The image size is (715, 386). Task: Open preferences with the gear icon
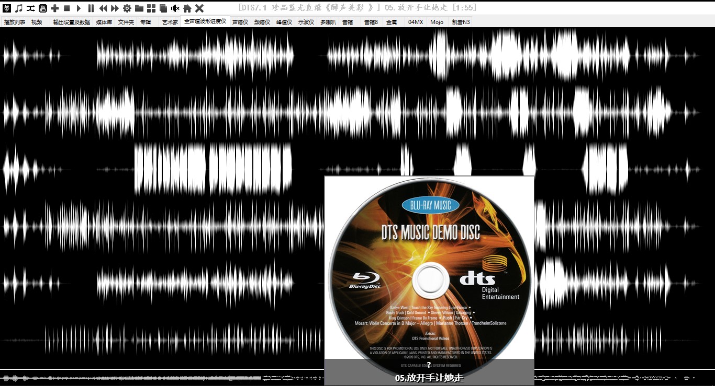coord(127,8)
